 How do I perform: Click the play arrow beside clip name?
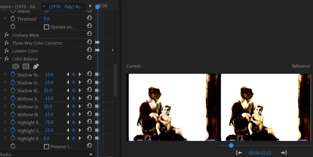pyautogui.click(x=90, y=6)
